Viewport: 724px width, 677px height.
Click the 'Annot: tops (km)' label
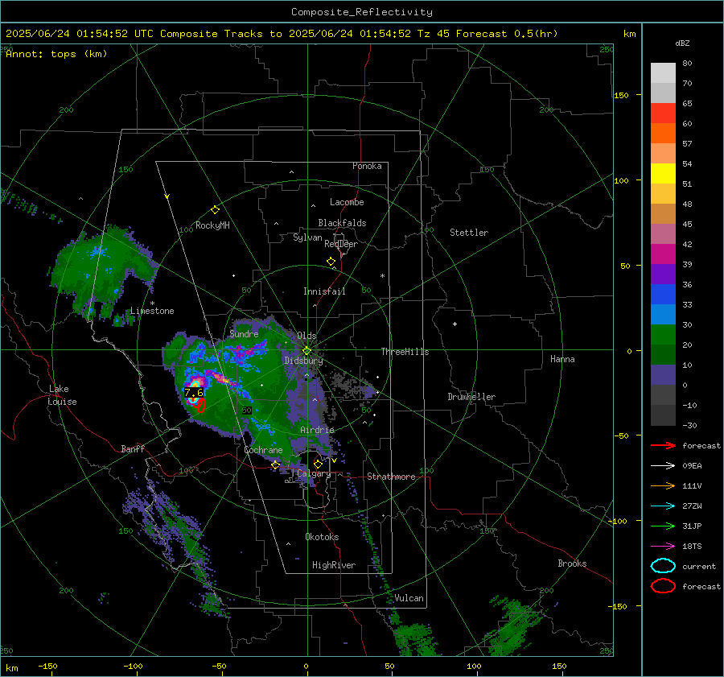click(56, 54)
